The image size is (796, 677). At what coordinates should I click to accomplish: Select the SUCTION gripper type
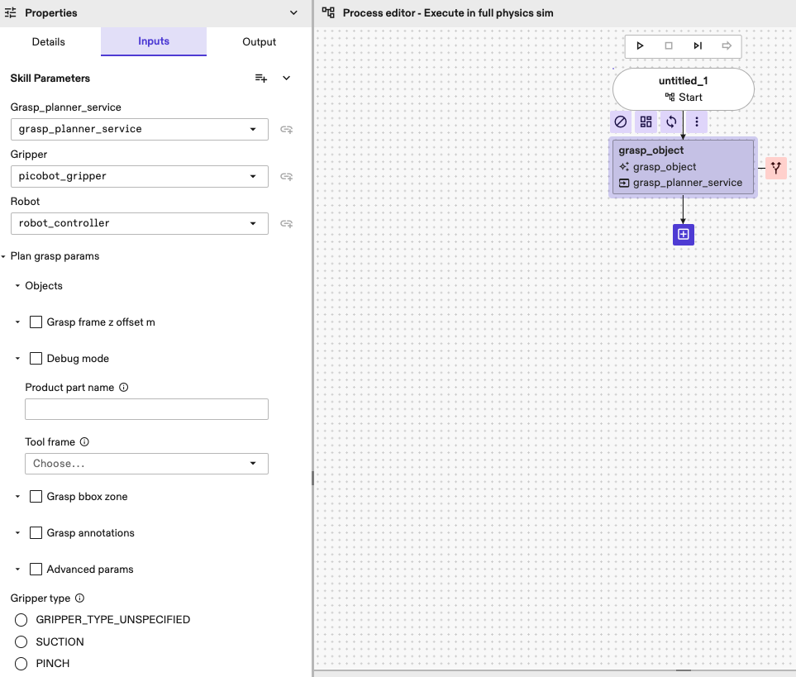pyautogui.click(x=21, y=641)
